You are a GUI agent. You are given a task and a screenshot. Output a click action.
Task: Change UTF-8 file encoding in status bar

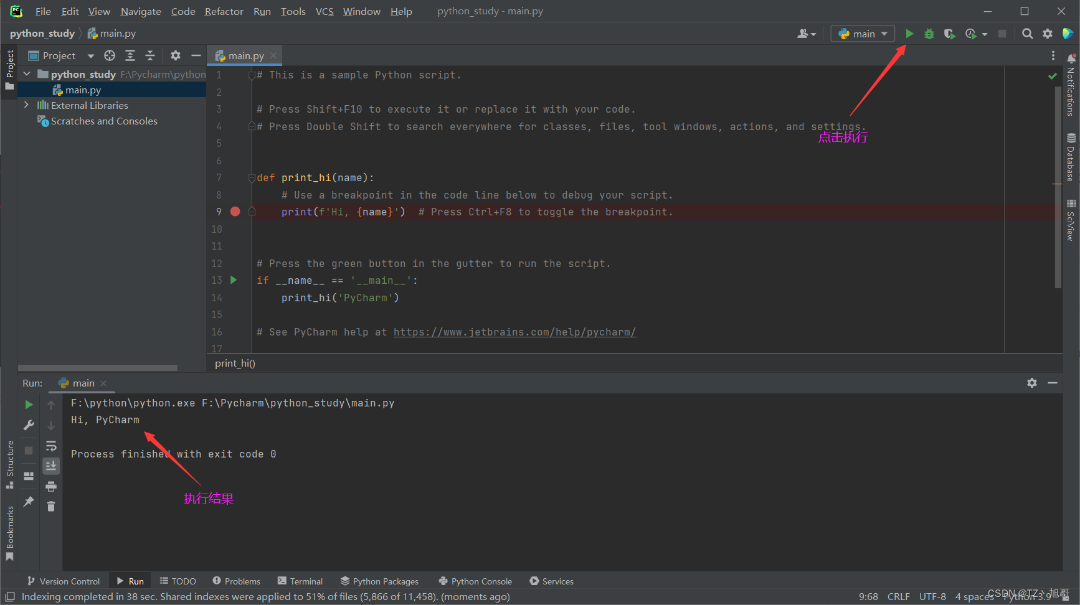[x=932, y=596]
